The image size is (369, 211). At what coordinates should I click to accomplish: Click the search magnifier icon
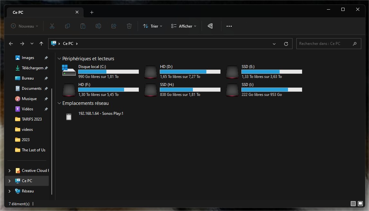pyautogui.click(x=355, y=44)
